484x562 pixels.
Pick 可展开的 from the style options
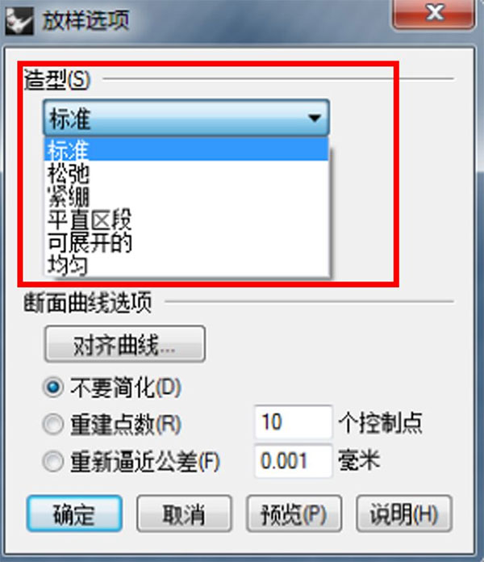coord(186,242)
